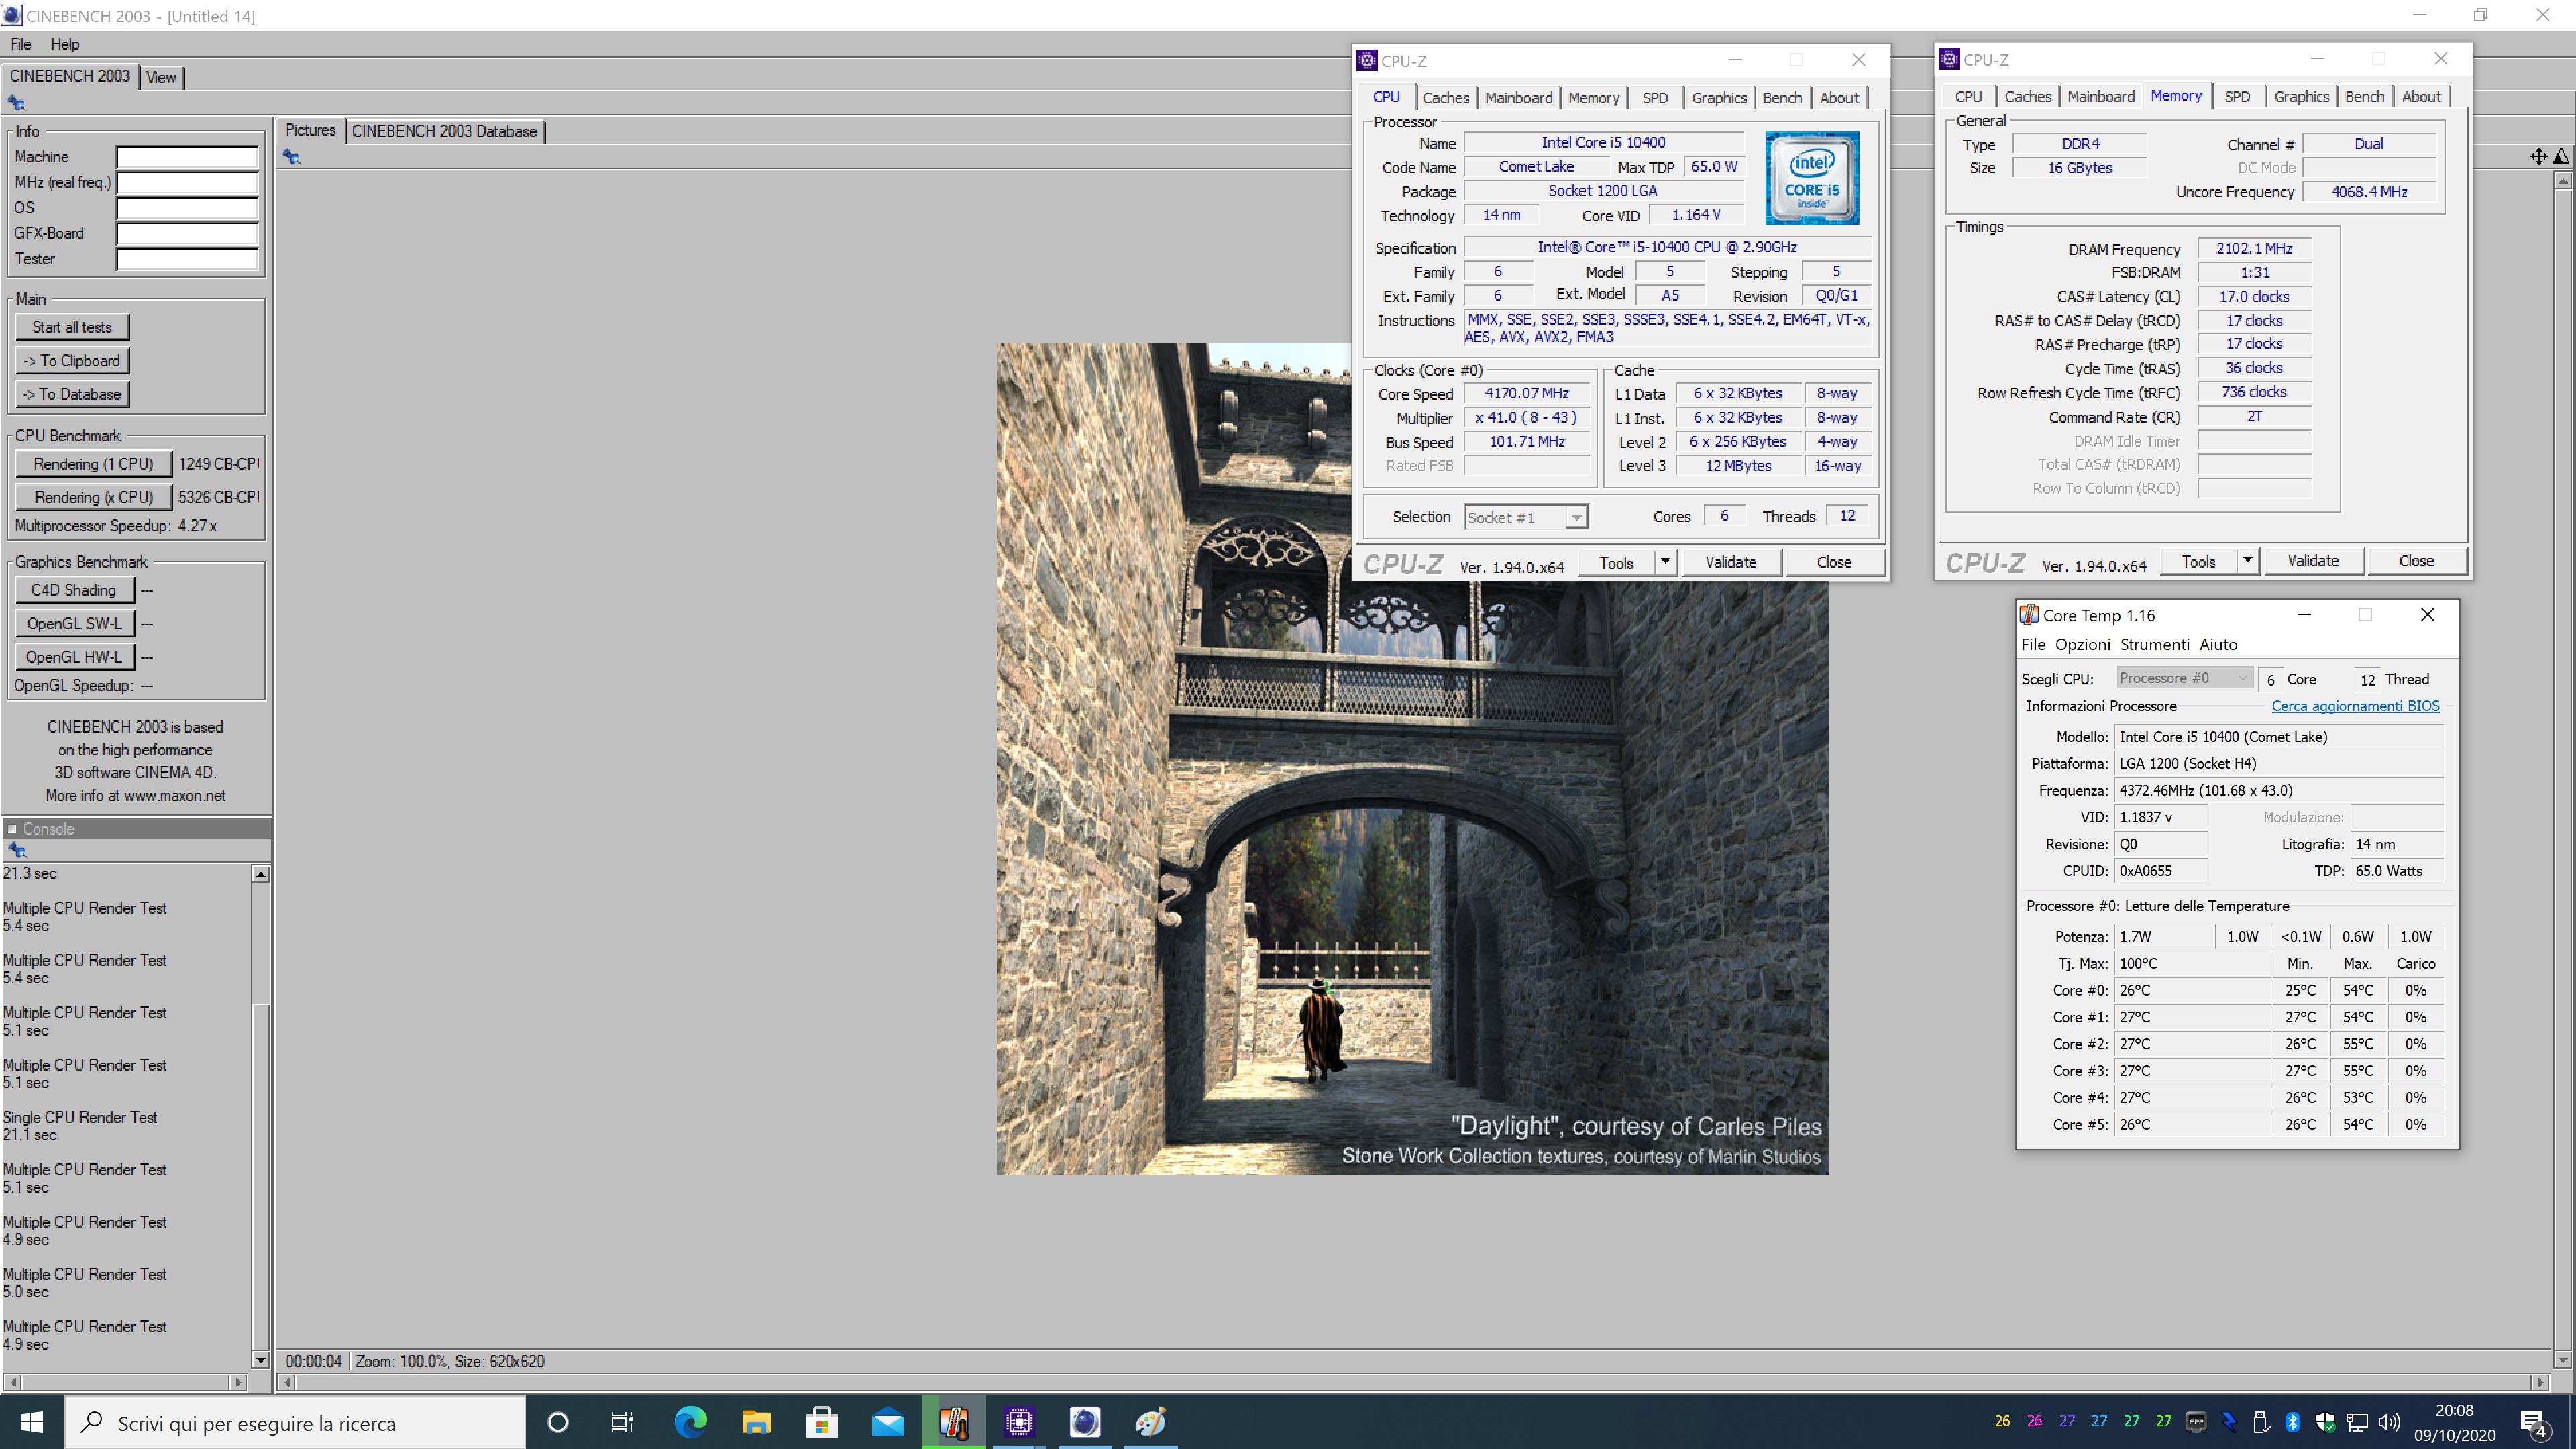This screenshot has width=2576, height=1449.
Task: Open the Help menu in CINEBENCH
Action: pyautogui.click(x=65, y=44)
